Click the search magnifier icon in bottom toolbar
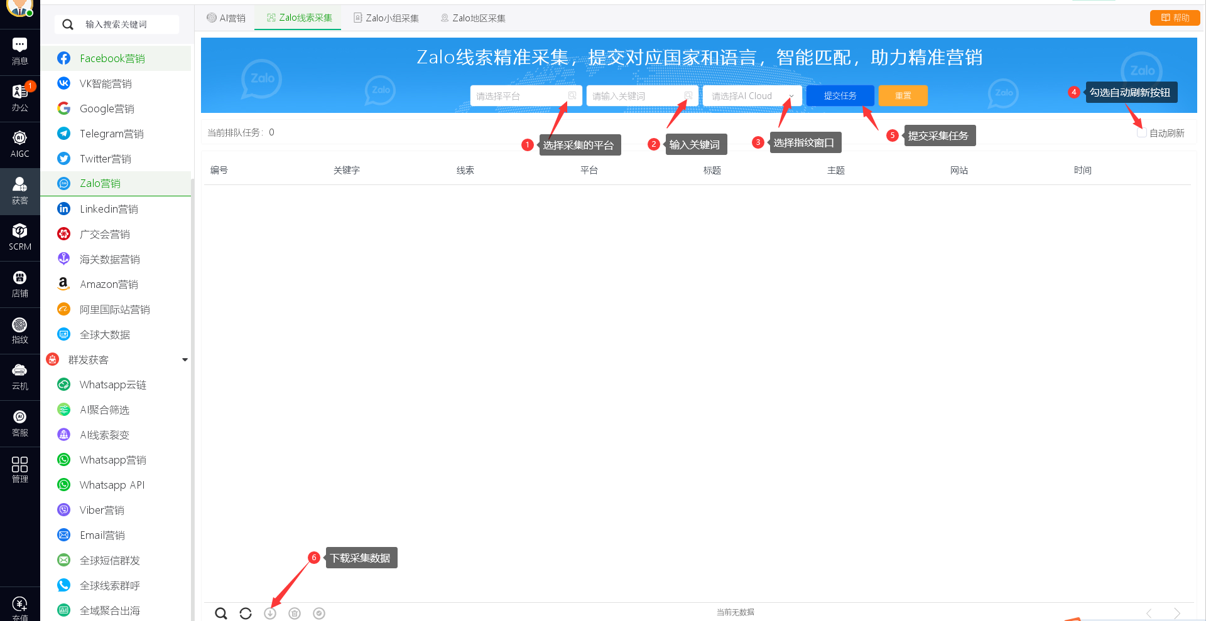The image size is (1206, 621). tap(221, 613)
